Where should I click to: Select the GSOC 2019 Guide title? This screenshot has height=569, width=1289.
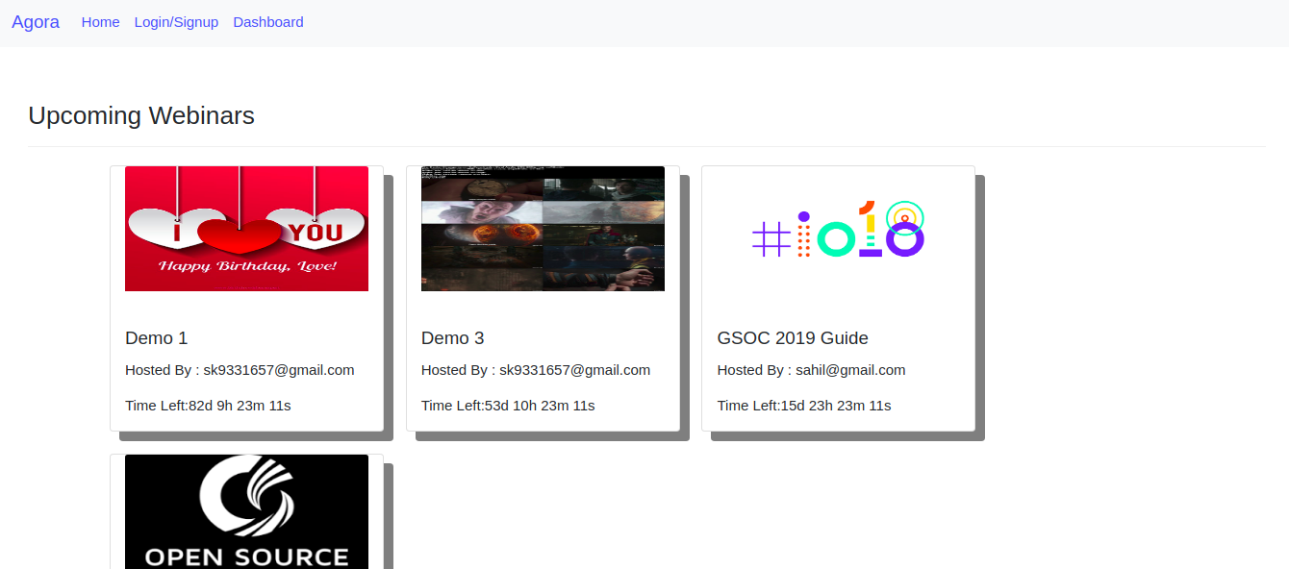coord(793,338)
